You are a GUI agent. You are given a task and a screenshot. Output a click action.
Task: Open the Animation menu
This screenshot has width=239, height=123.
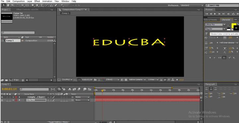(47, 1)
